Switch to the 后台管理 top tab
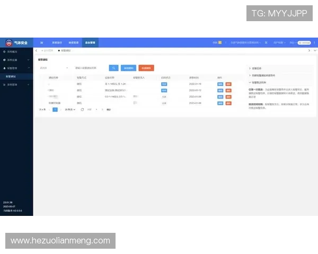Viewport: 318px width, 254px height. (90, 42)
